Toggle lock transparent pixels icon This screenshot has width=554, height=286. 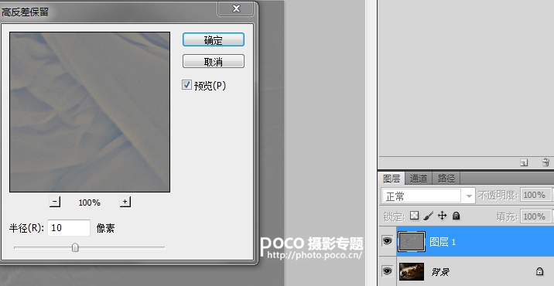tap(414, 216)
